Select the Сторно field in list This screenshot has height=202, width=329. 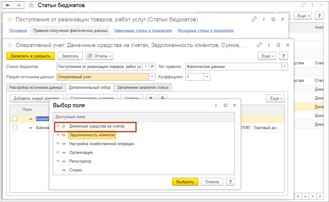tap(75, 170)
